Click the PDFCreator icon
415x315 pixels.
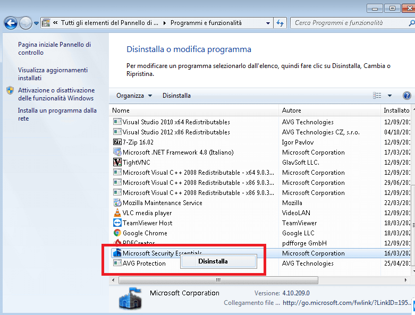(x=117, y=242)
